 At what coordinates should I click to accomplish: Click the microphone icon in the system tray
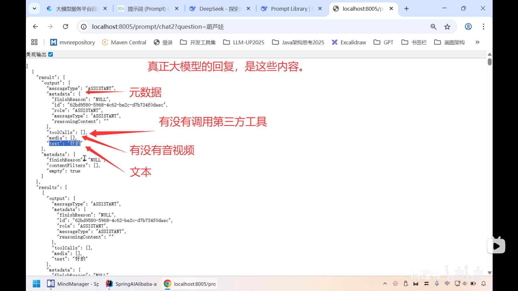437,283
